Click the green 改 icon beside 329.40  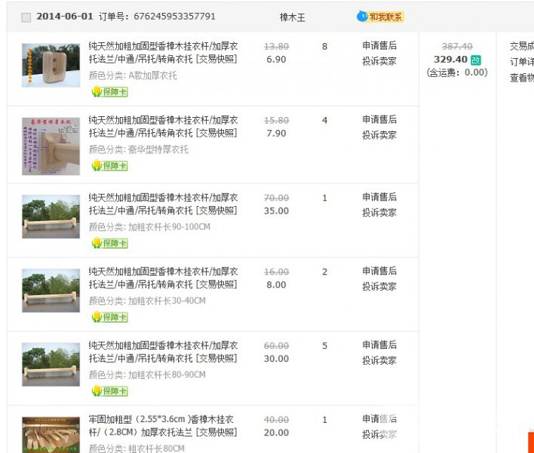point(475,60)
